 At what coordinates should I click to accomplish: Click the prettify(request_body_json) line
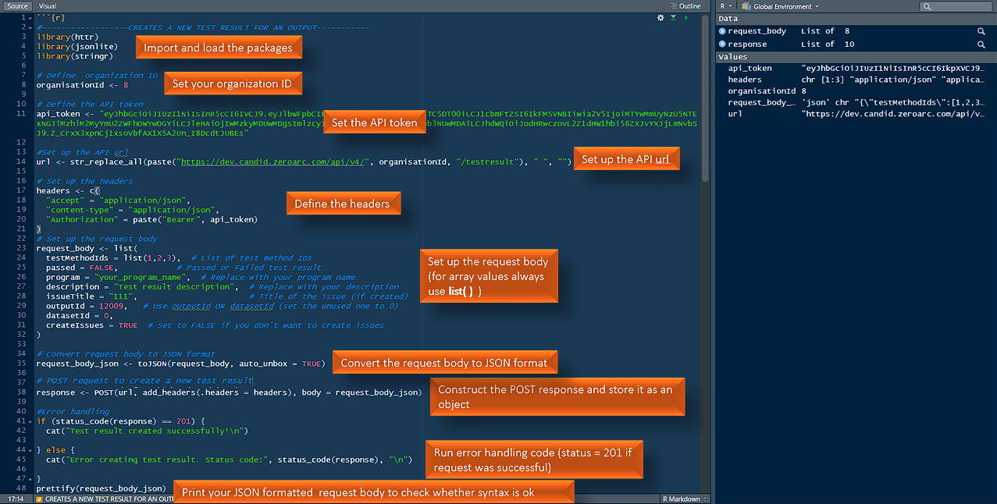(101, 488)
